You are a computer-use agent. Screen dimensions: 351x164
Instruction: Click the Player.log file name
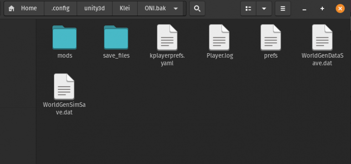[220, 55]
